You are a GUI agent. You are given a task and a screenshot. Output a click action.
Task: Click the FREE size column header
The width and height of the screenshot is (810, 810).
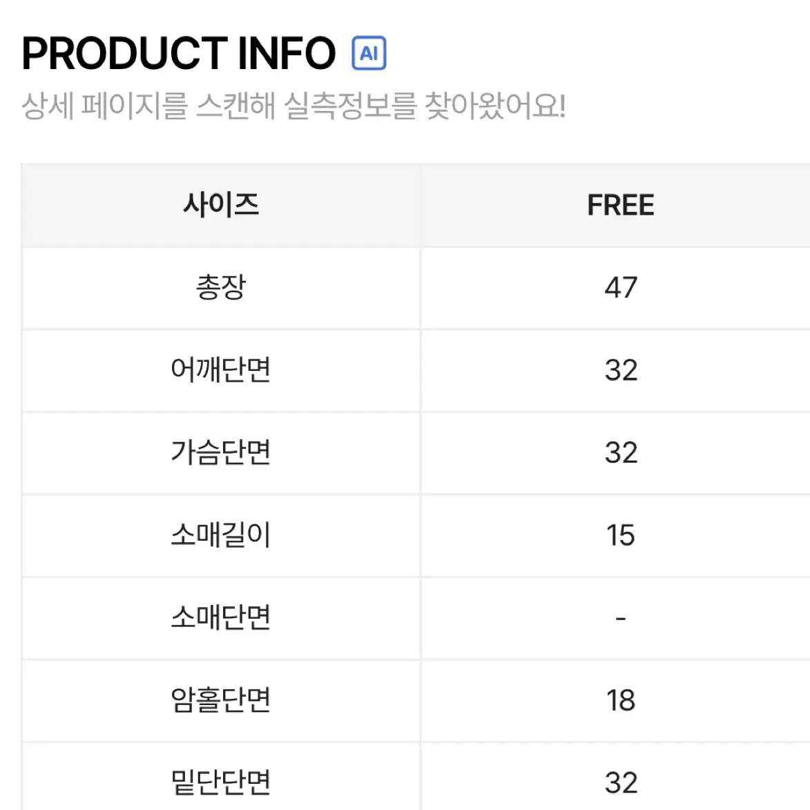coord(620,205)
